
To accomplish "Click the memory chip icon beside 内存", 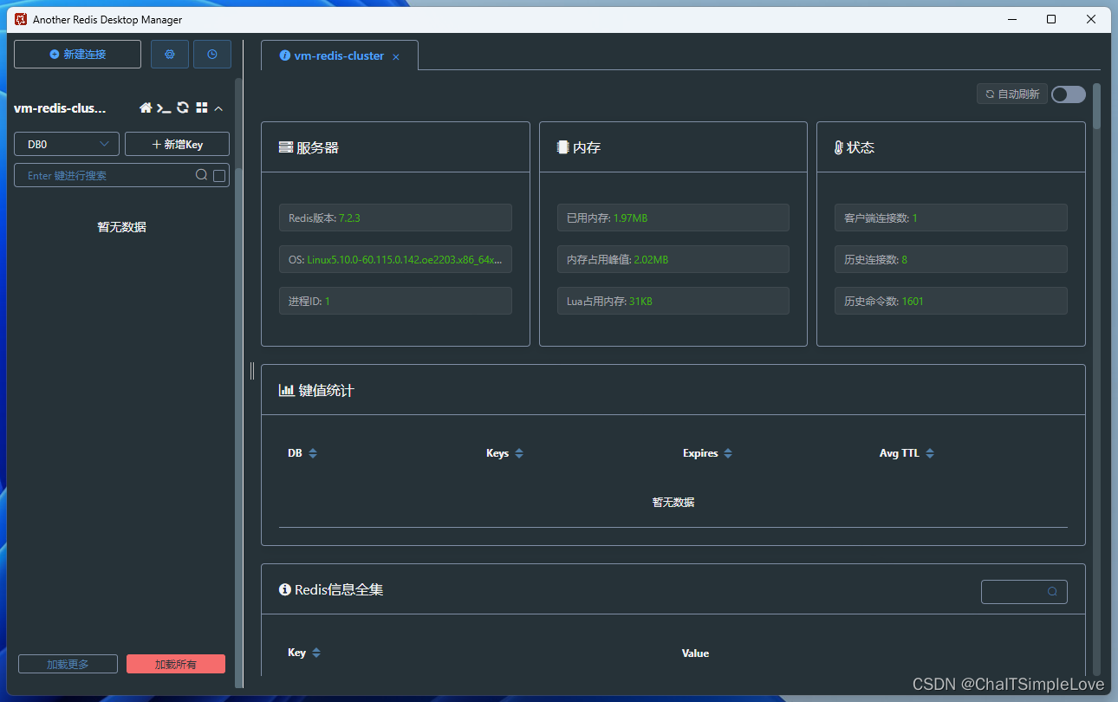I will point(563,147).
